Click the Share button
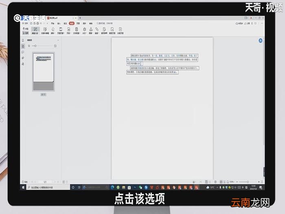The image size is (285, 214). pos(247,24)
